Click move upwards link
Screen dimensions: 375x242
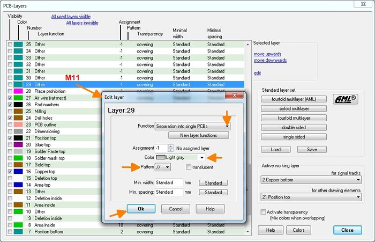(271, 54)
